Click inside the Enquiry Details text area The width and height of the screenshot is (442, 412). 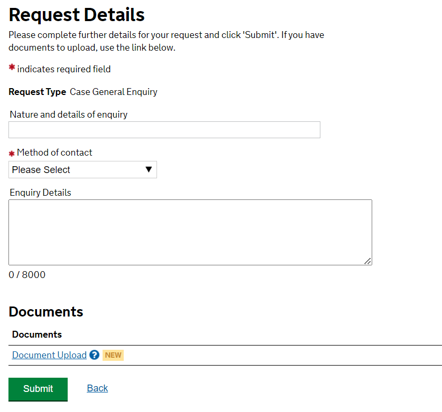coord(190,232)
